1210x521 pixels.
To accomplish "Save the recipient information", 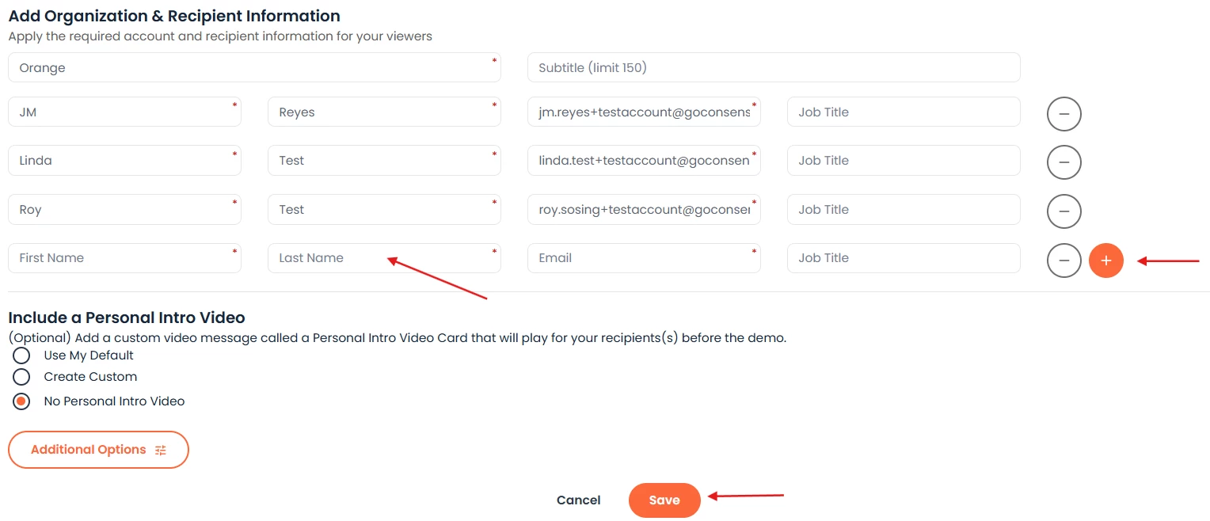I will coord(664,500).
